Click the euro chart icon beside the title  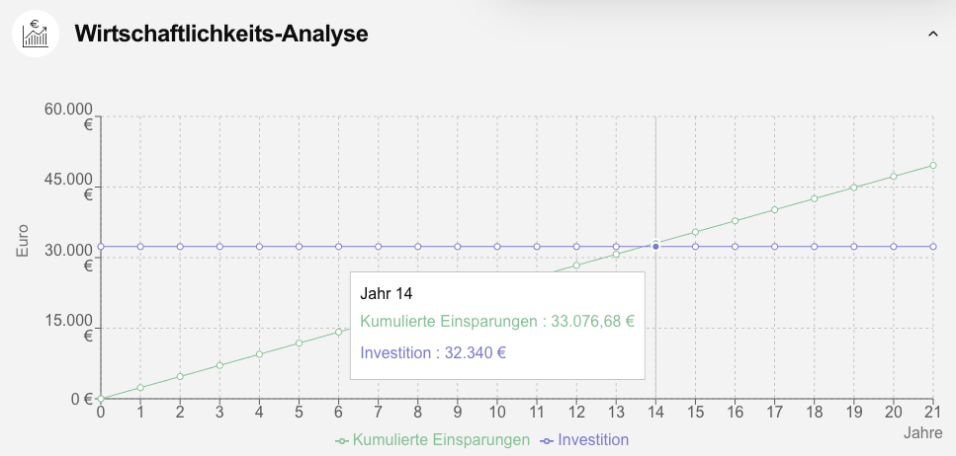(x=36, y=34)
